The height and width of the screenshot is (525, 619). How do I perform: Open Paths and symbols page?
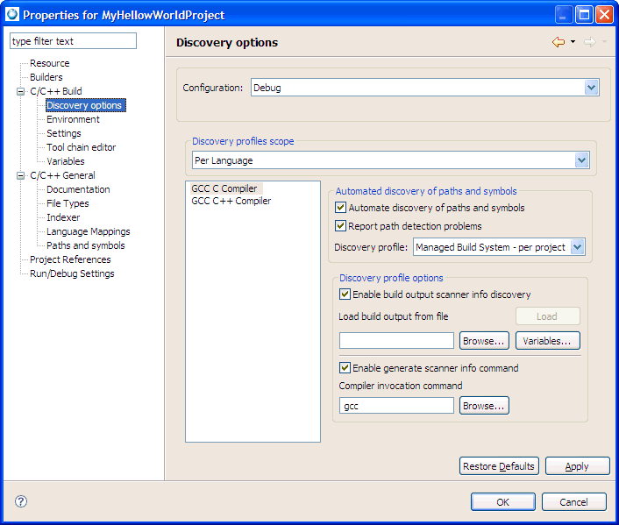[x=85, y=245]
